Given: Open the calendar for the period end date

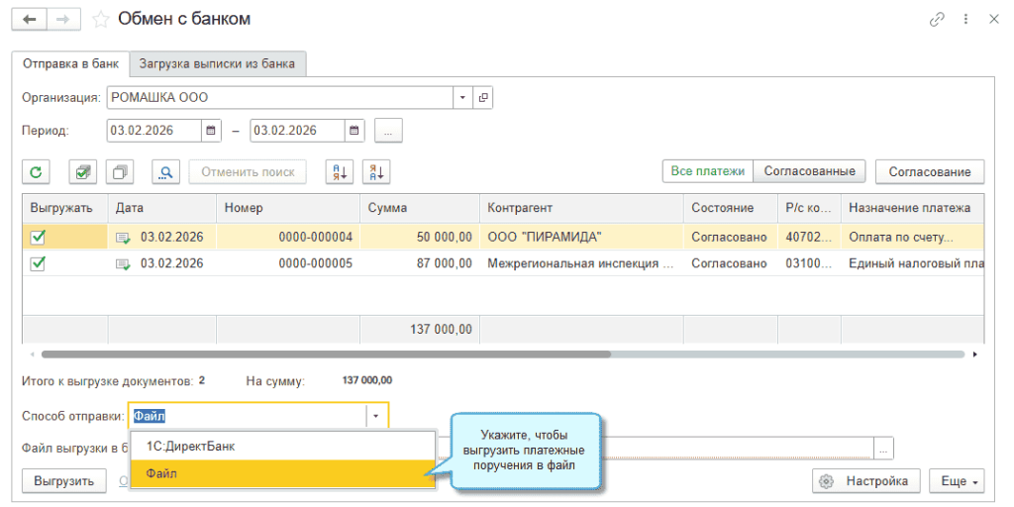Looking at the screenshot, I should (x=355, y=130).
